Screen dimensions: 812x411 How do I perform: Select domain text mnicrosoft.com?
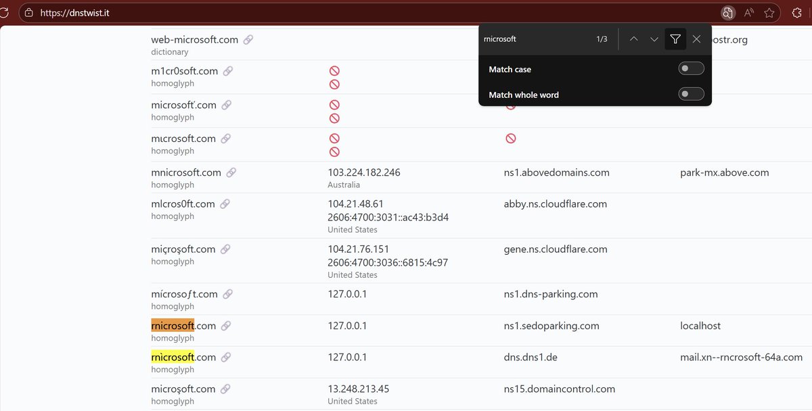(x=186, y=172)
